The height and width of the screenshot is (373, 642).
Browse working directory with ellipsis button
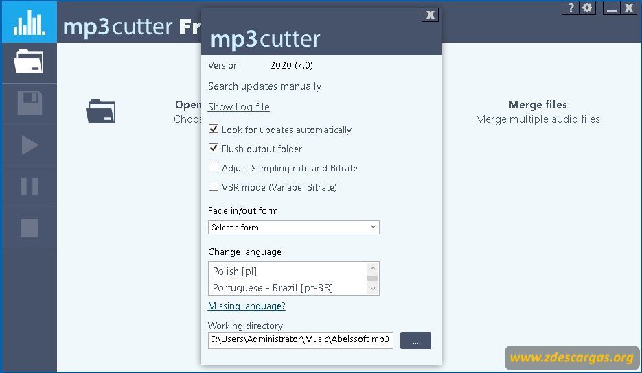pyautogui.click(x=415, y=340)
